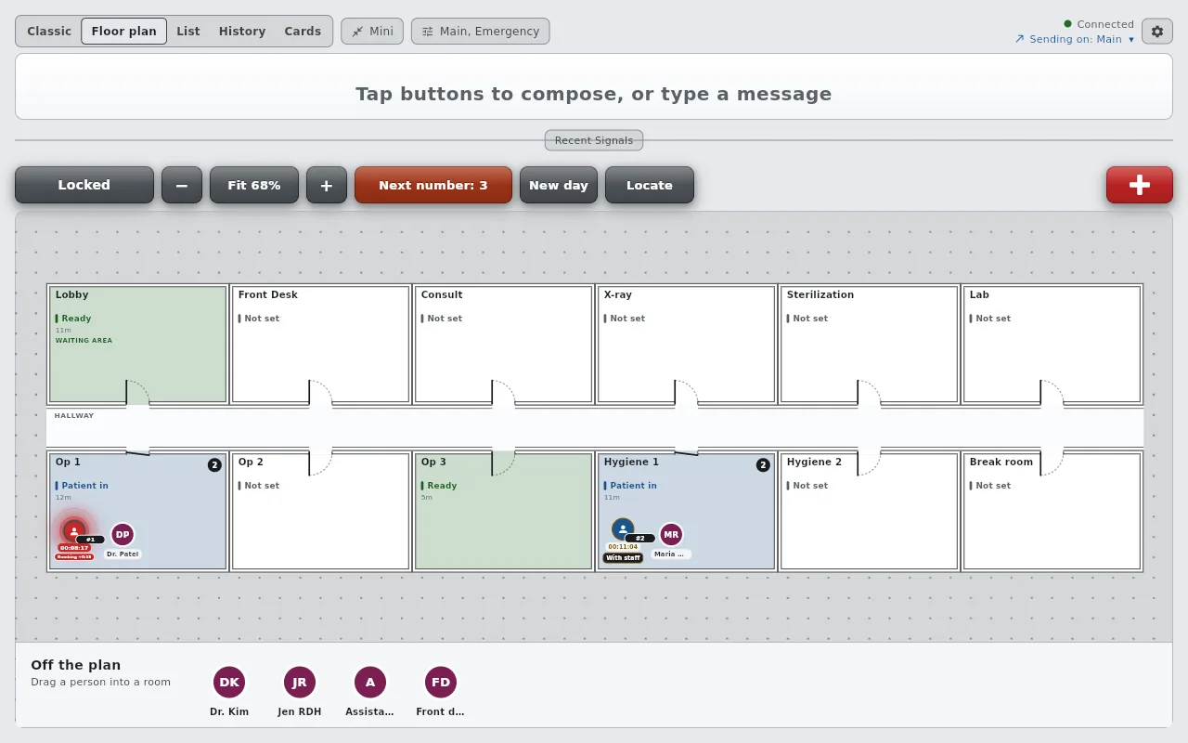Click the blue patient #2 icon in Hygiene 1

(x=623, y=529)
